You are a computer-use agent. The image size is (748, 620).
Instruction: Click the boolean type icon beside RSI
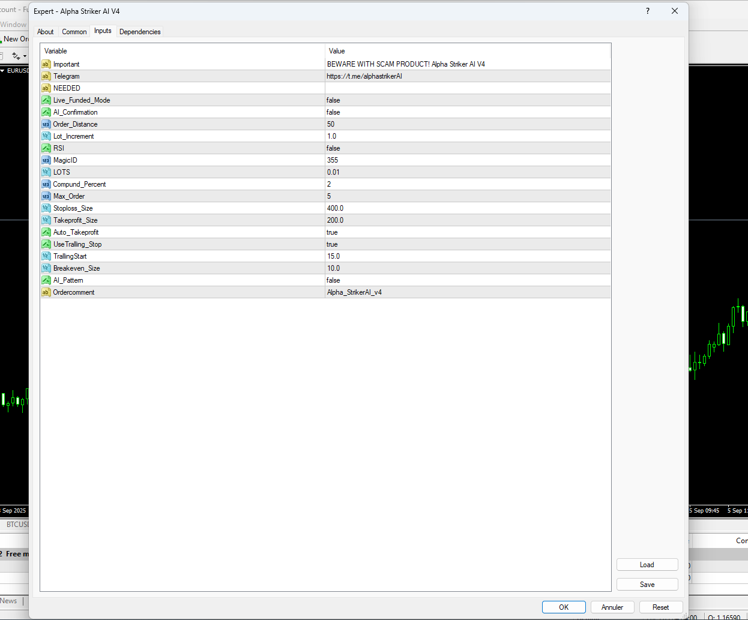point(46,148)
